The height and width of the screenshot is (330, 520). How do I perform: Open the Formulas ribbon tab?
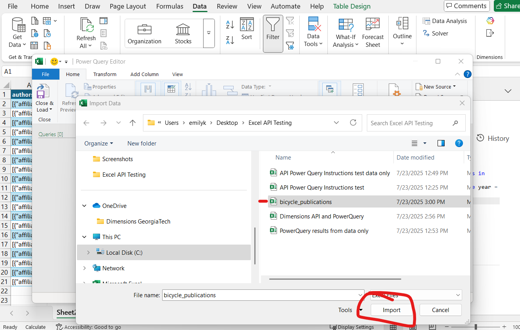(170, 6)
